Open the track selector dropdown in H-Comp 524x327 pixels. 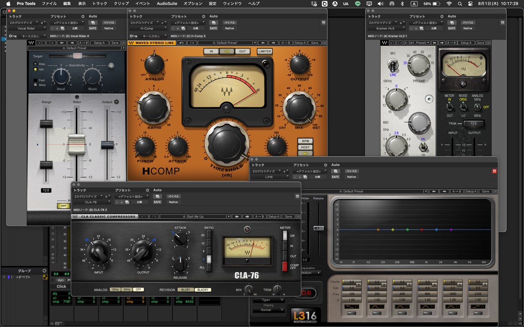click(x=144, y=23)
